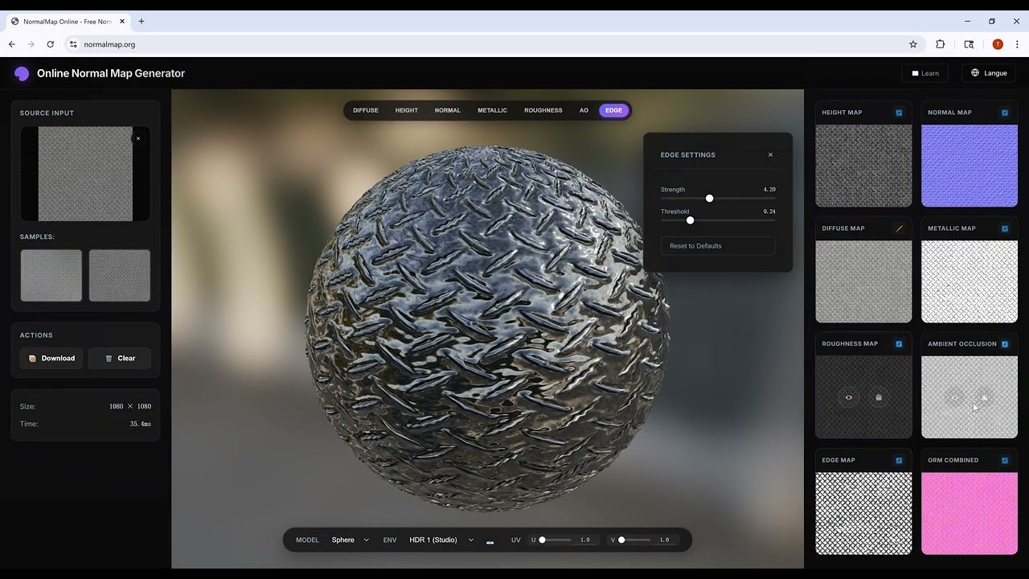This screenshot has height=579, width=1029.
Task: Open the Height Map thumbnail
Action: point(864,166)
